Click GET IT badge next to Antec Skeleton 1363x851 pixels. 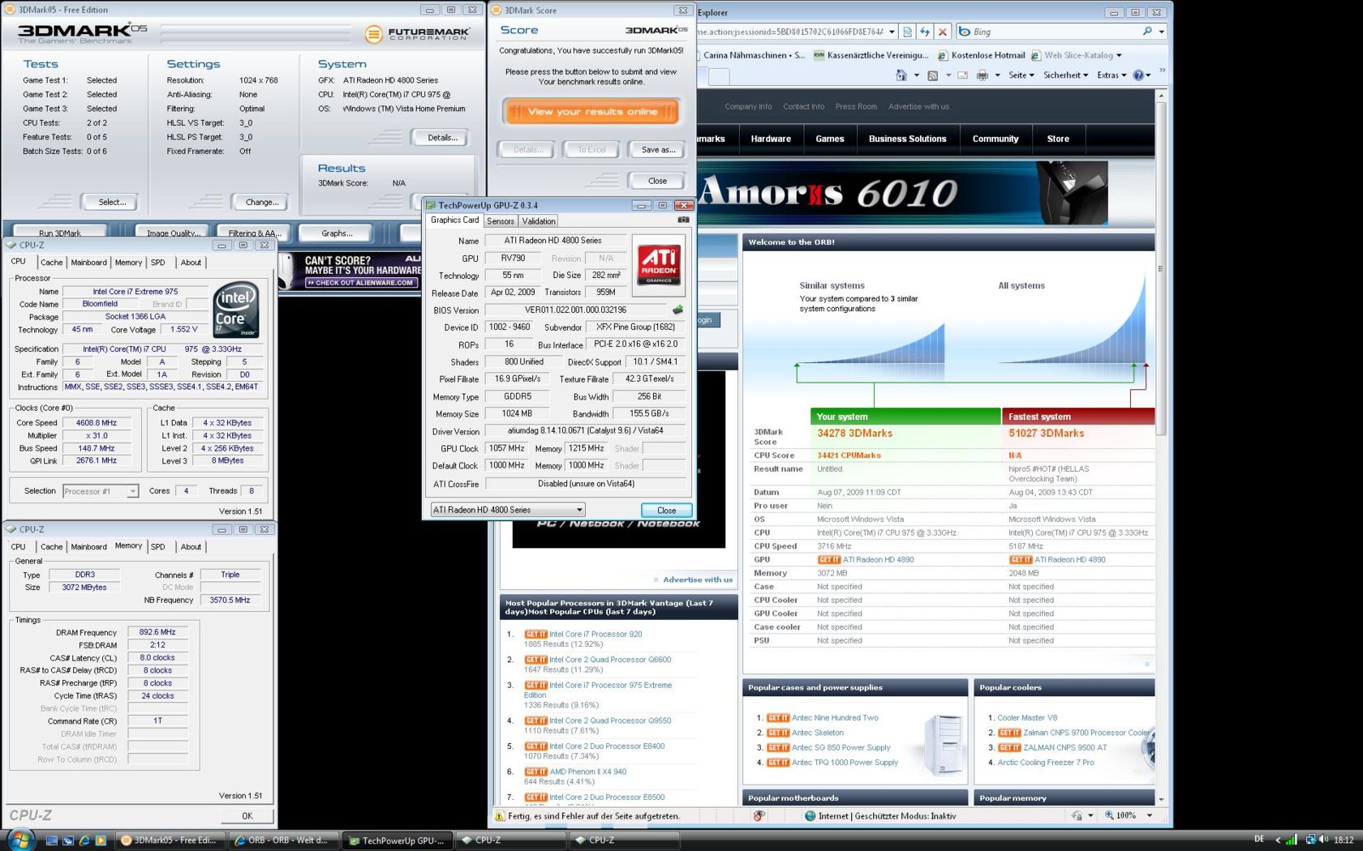778,733
